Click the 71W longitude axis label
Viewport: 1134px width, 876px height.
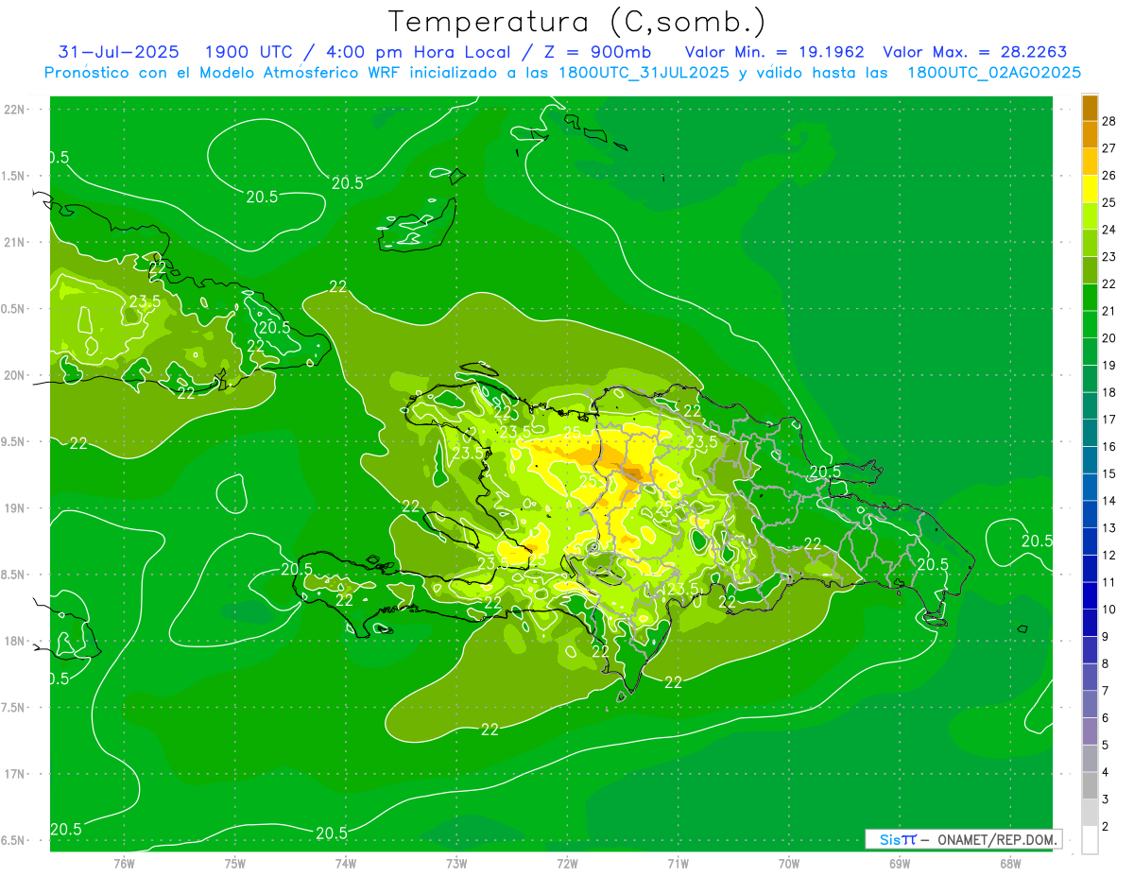pos(678,864)
